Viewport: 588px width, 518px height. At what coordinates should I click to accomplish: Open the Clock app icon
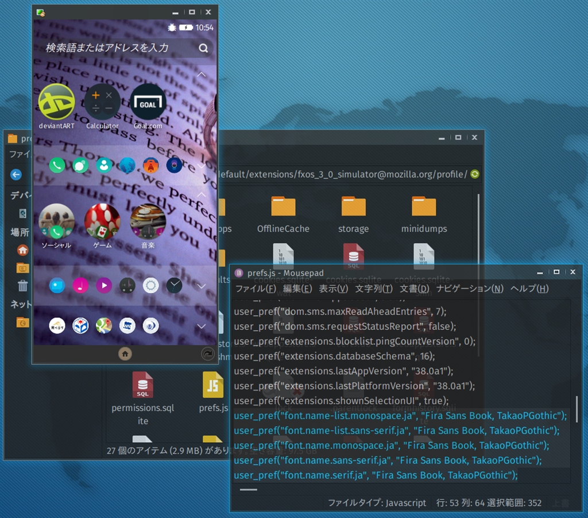point(175,286)
